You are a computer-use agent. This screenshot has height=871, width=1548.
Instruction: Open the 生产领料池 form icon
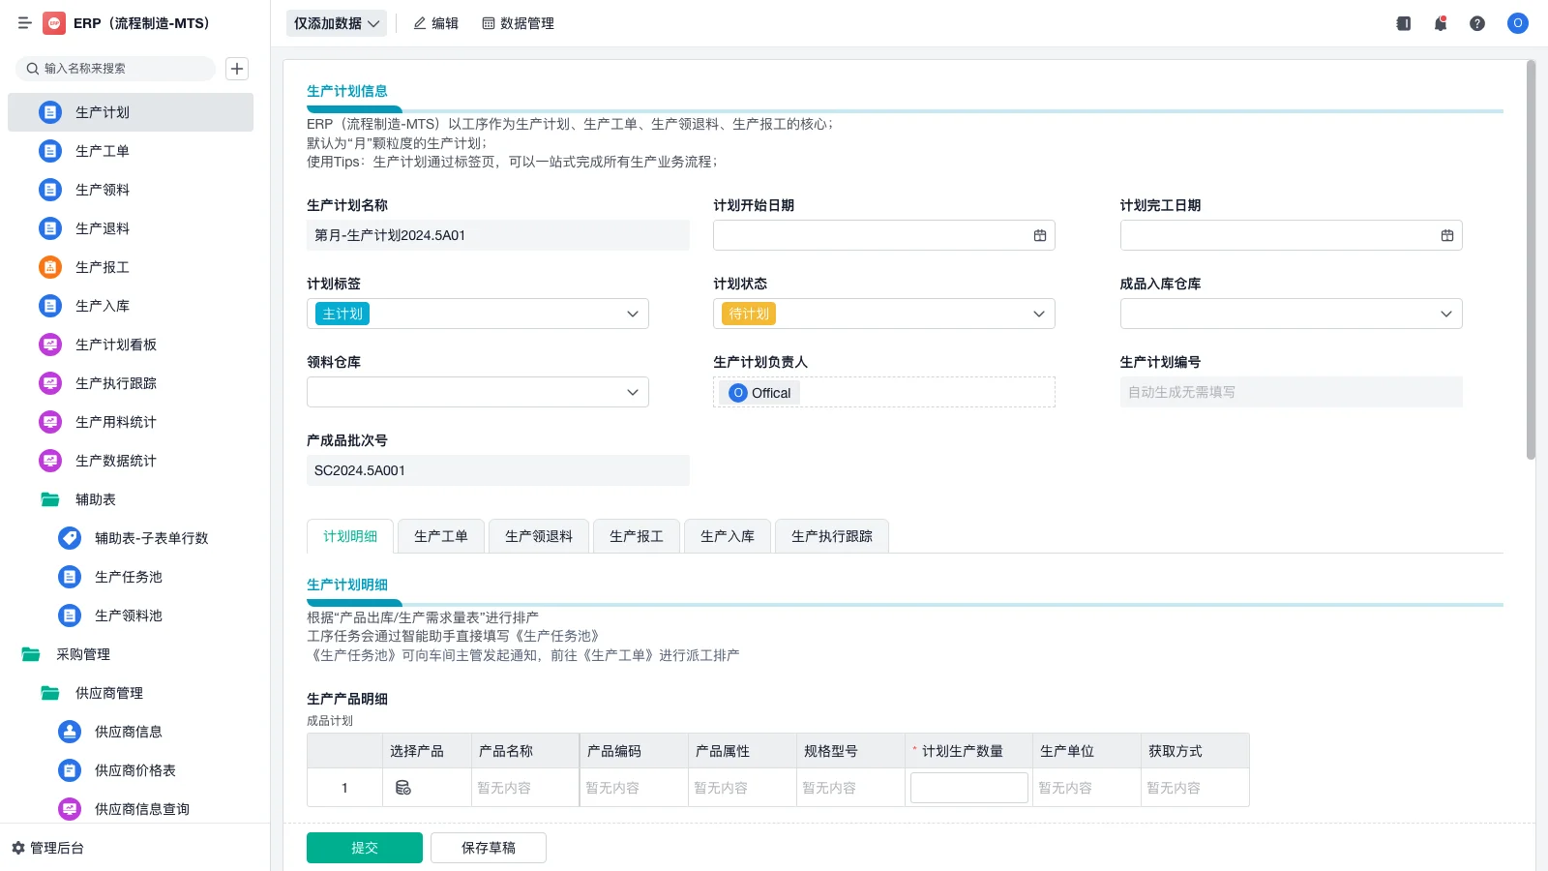(x=70, y=616)
